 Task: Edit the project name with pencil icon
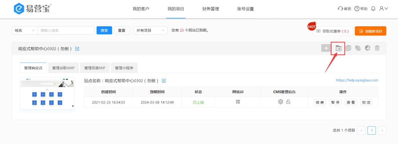(77, 49)
